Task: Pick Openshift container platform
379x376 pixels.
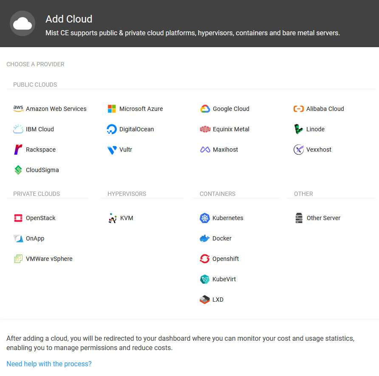Action: click(225, 259)
